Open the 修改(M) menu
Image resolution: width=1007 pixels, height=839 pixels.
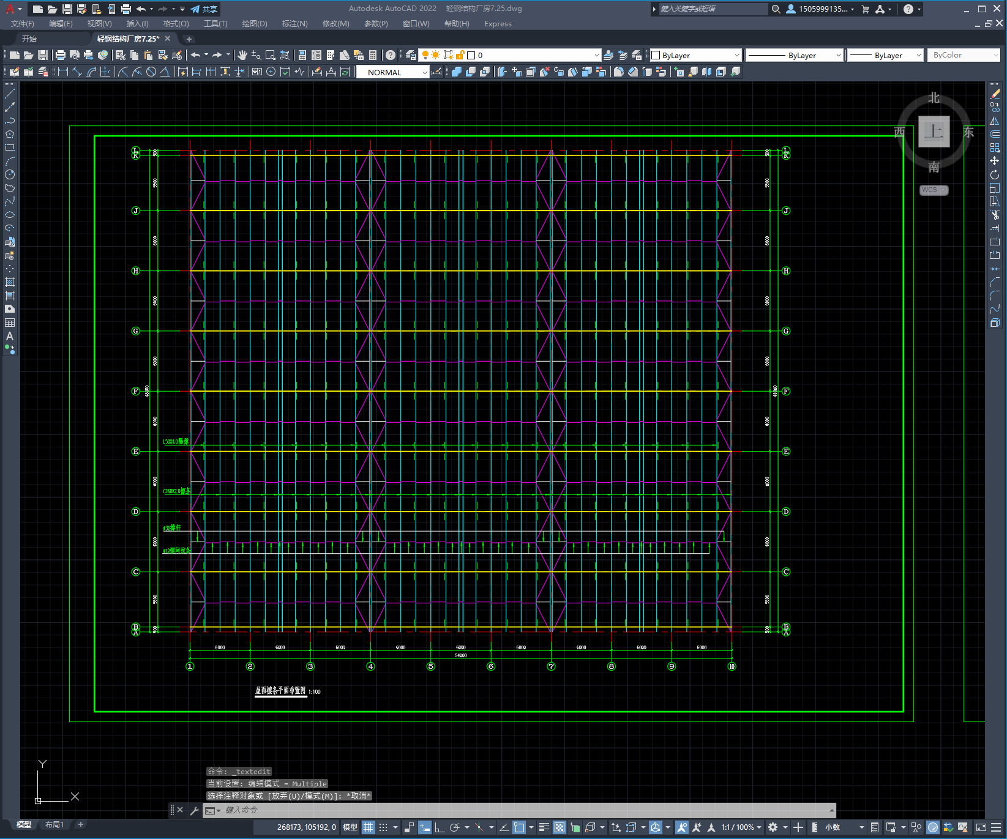[335, 24]
